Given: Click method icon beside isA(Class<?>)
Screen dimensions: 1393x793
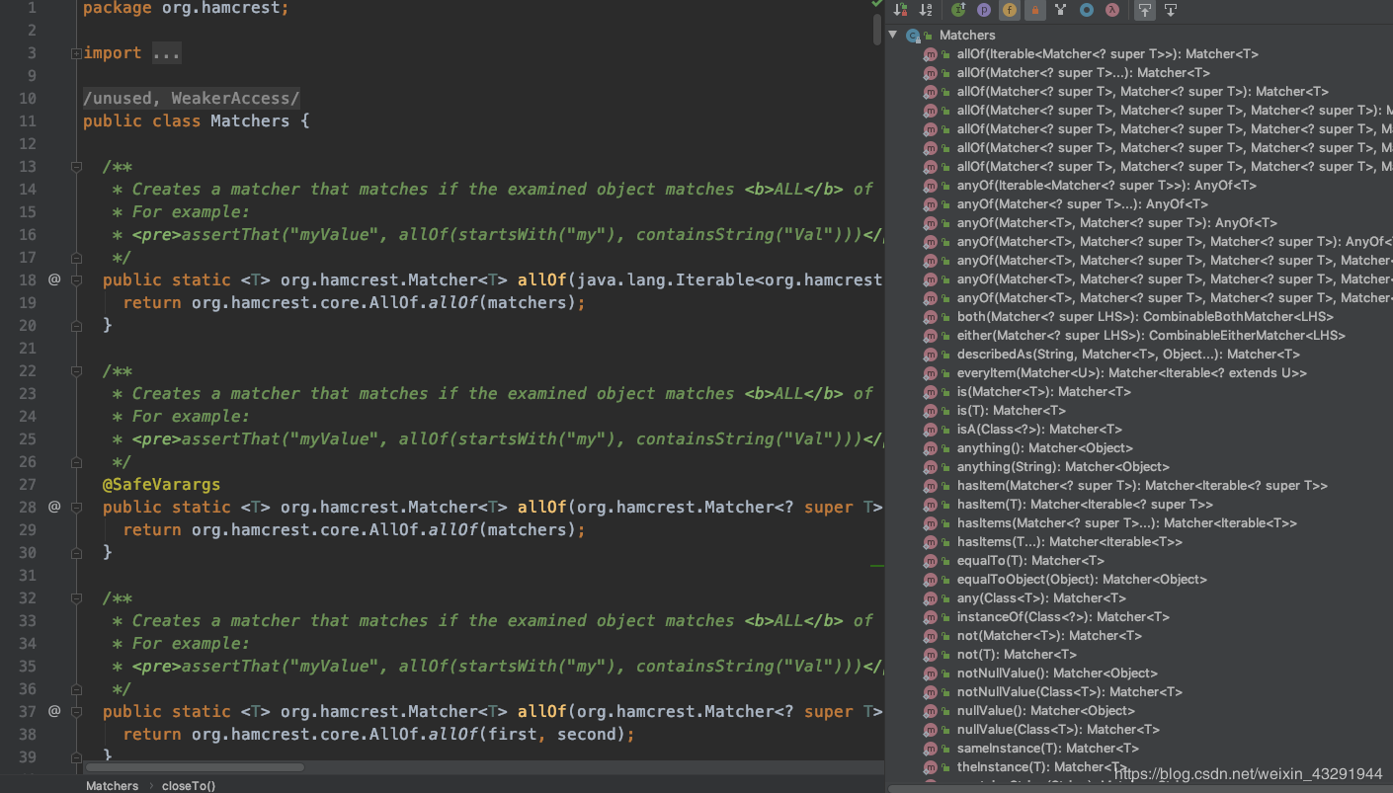Looking at the screenshot, I should (x=931, y=430).
